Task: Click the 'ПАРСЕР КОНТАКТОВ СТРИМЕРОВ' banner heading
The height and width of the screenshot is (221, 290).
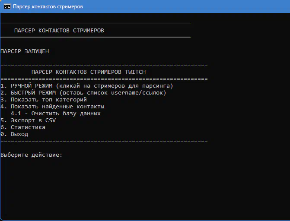Action: [59, 31]
